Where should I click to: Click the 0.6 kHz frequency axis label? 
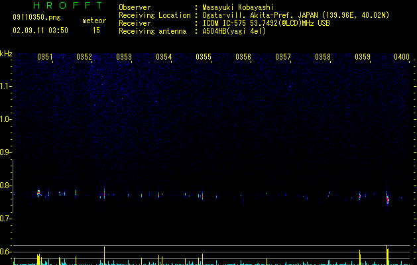[5, 252]
